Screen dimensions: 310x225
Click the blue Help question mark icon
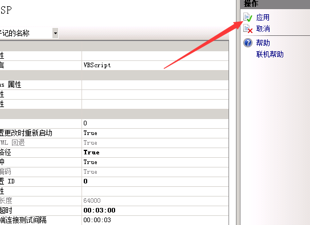248,43
